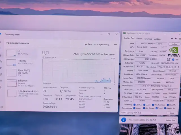Open the three-dots more options menu in Task Manager
The width and height of the screenshot is (181, 135).
click(x=115, y=44)
